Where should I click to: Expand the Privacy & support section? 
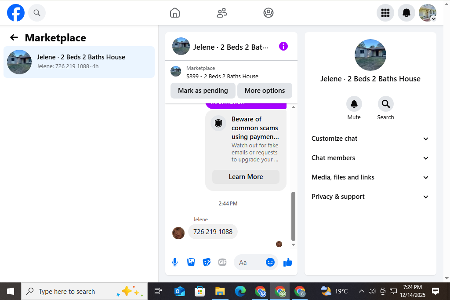click(x=370, y=197)
